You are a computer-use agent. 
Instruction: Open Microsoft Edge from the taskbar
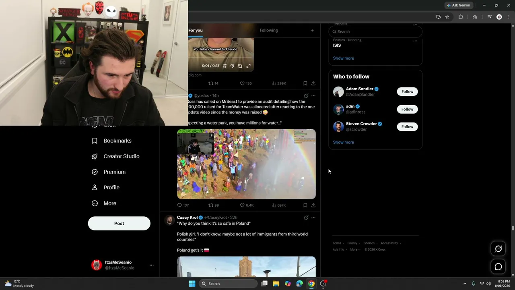pyautogui.click(x=299, y=284)
